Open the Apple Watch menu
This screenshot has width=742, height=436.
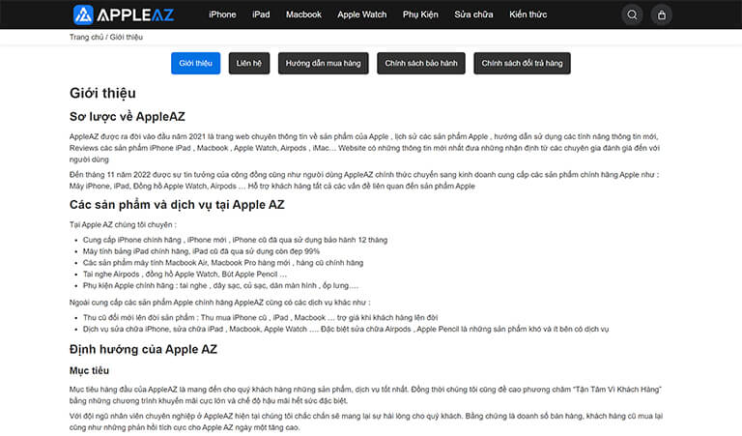coord(362,15)
